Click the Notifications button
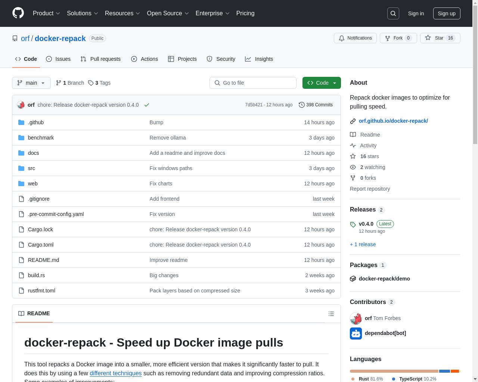The height and width of the screenshot is (382, 478). 355,38
